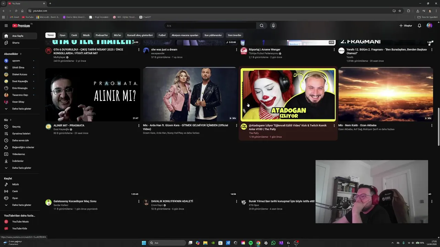Image resolution: width=440 pixels, height=247 pixels.
Task: Open the YouTube hamburger guide menu
Action: point(6,26)
